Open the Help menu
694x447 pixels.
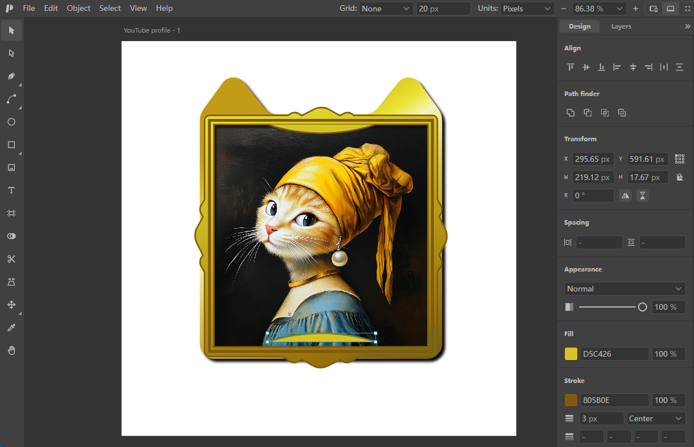[164, 8]
